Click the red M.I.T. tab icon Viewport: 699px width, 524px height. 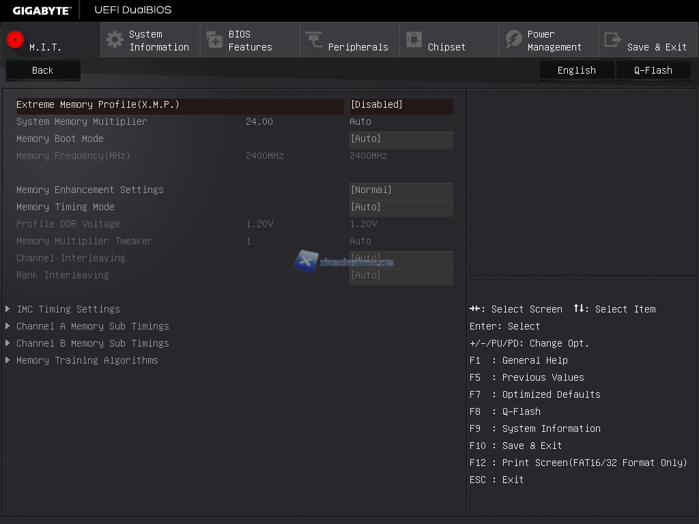click(x=15, y=40)
